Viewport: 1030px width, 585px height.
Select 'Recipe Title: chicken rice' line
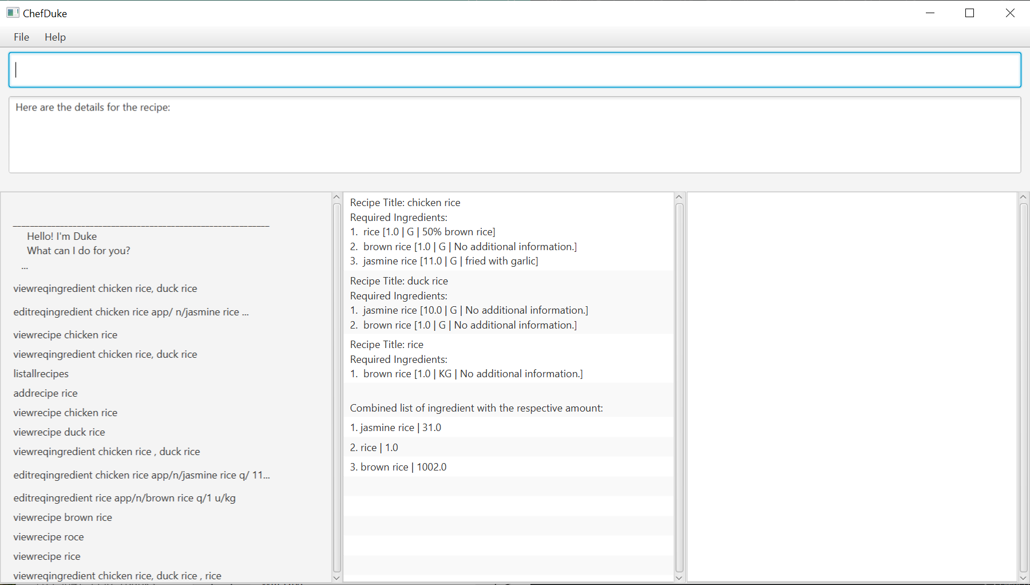click(x=405, y=203)
